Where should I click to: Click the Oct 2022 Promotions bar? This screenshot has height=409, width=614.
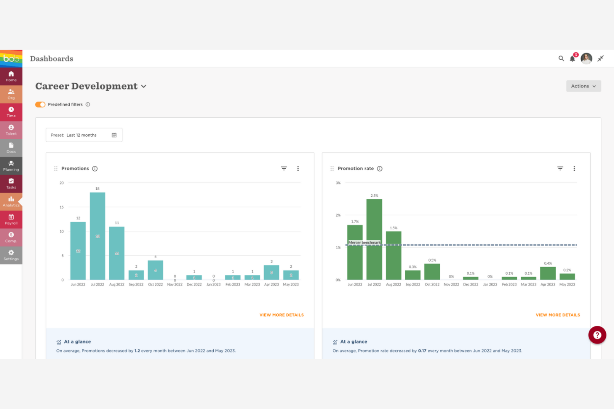(155, 270)
